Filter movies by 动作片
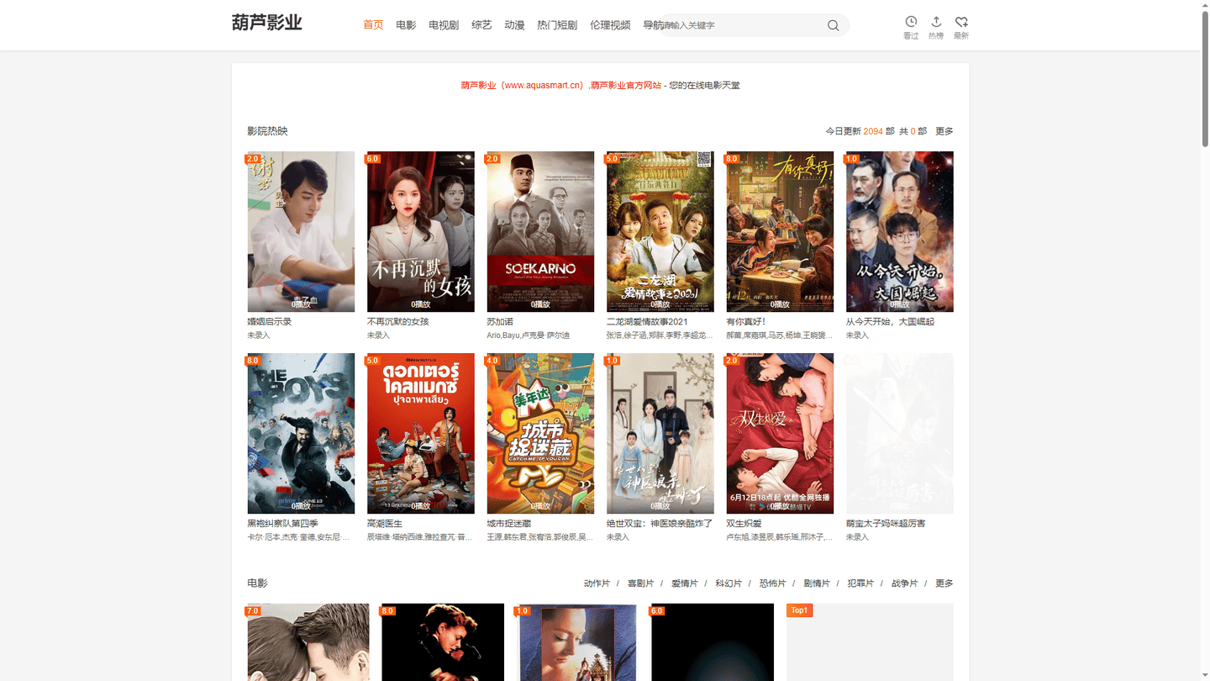Viewport: 1210px width, 681px height. coord(597,583)
